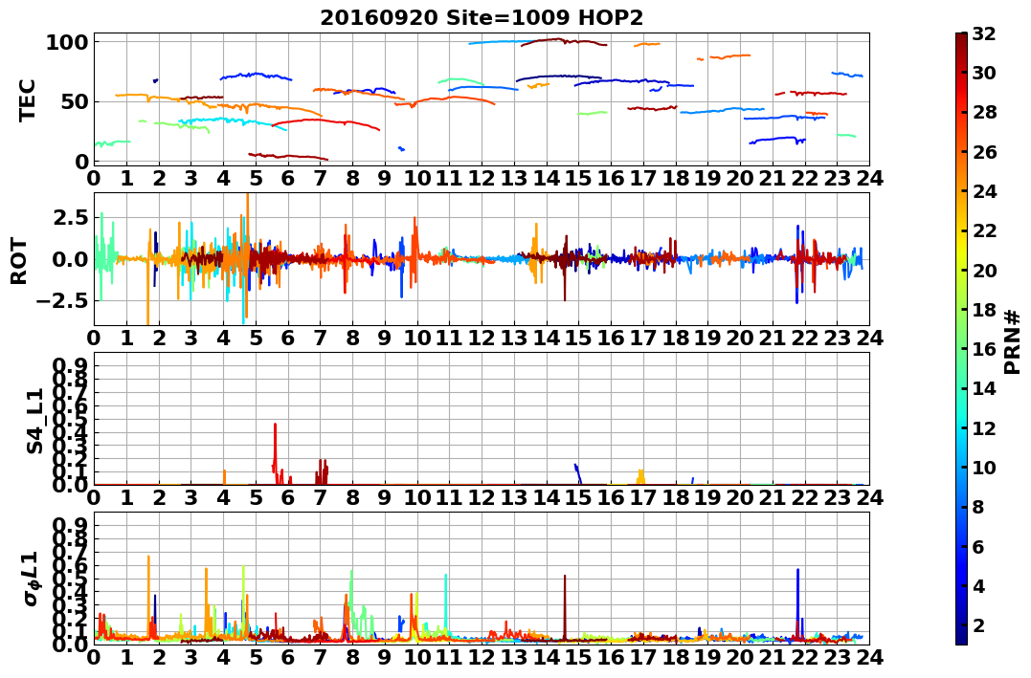Click colorbar tick label 2
Image resolution: width=1031 pixels, height=678 pixels.
click(978, 624)
